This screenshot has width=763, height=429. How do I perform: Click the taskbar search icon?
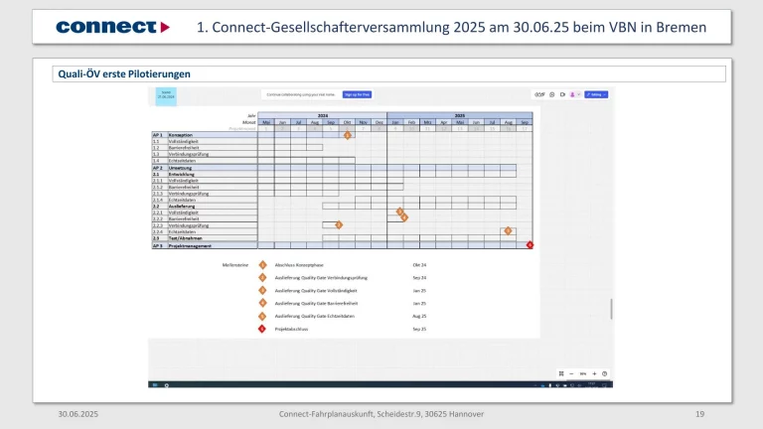pyautogui.click(x=167, y=385)
